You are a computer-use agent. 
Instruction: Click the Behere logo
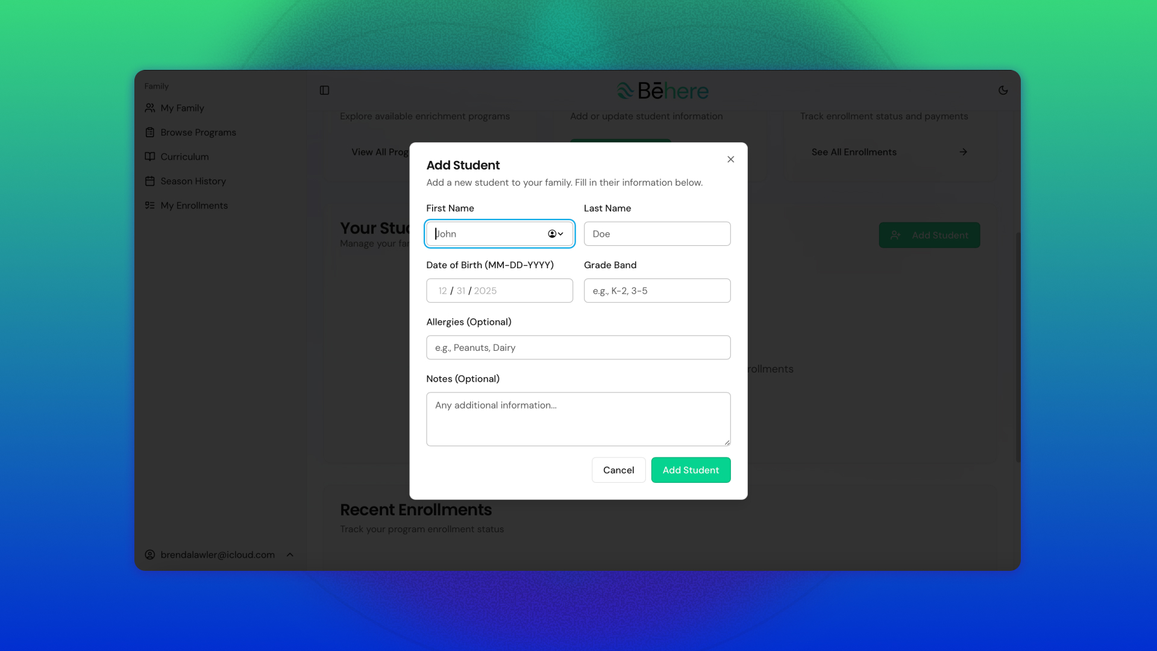click(662, 90)
